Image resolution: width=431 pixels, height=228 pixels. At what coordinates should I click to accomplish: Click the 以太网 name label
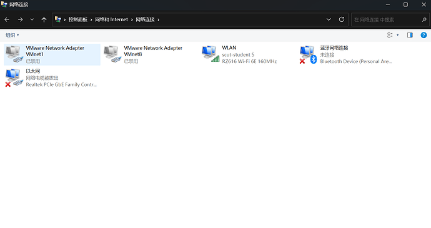[32, 71]
